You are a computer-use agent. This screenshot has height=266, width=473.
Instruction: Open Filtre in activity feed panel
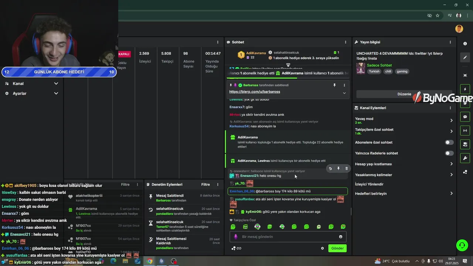pos(125,184)
